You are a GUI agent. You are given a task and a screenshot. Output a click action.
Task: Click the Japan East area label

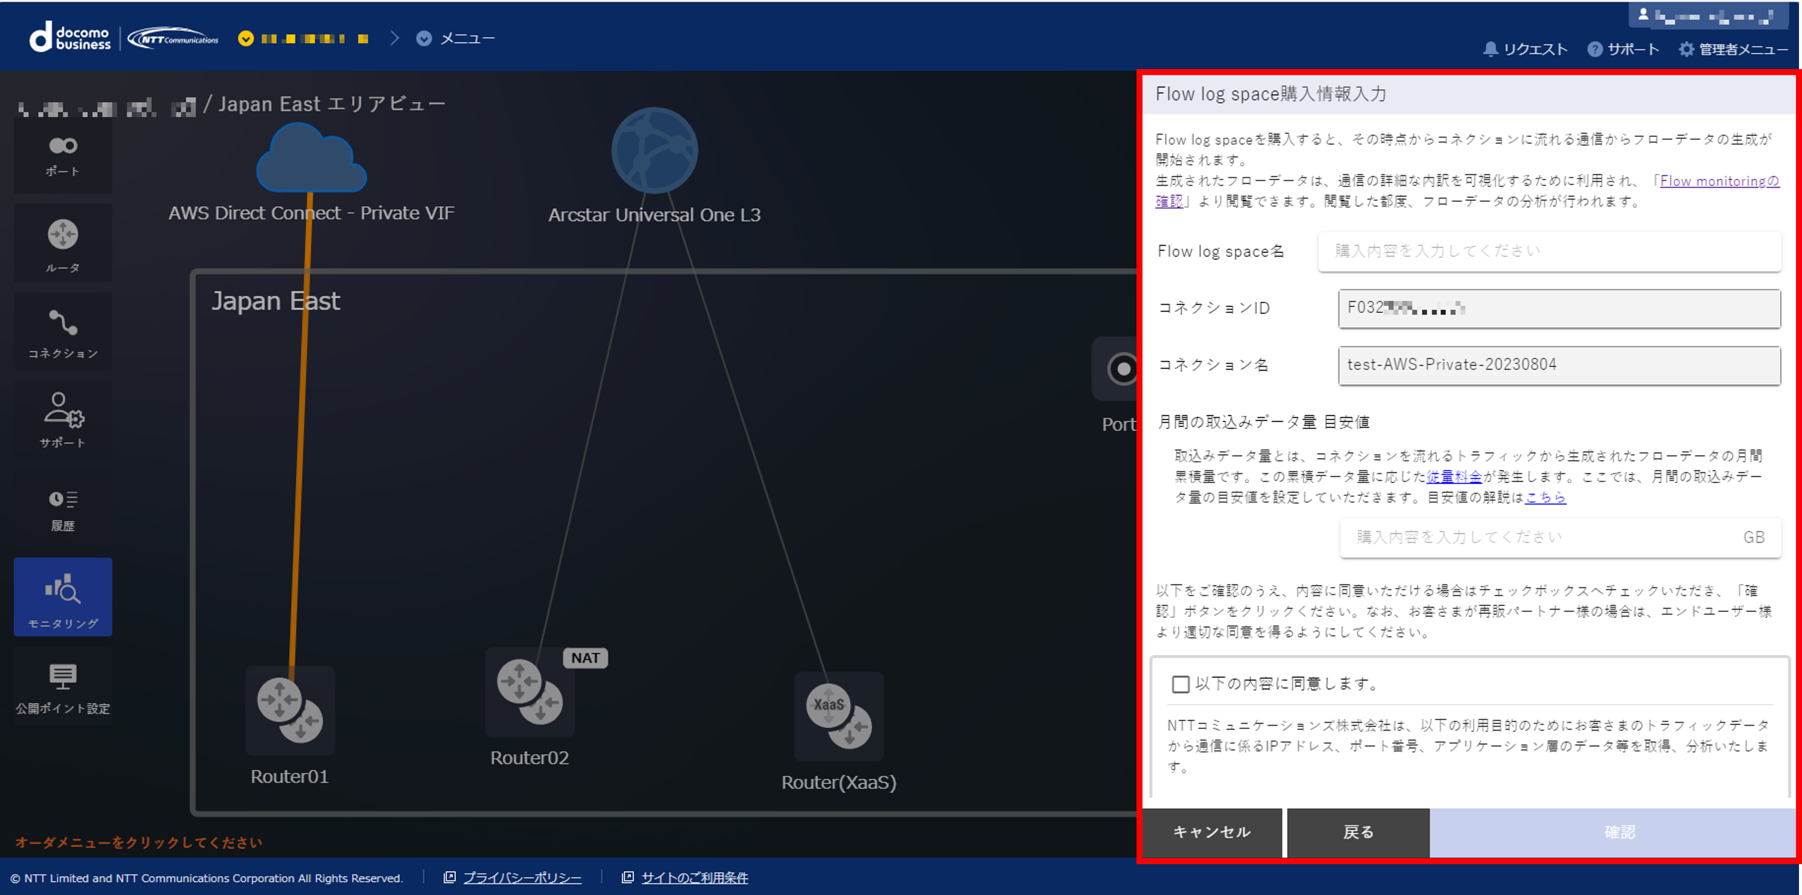(x=276, y=301)
